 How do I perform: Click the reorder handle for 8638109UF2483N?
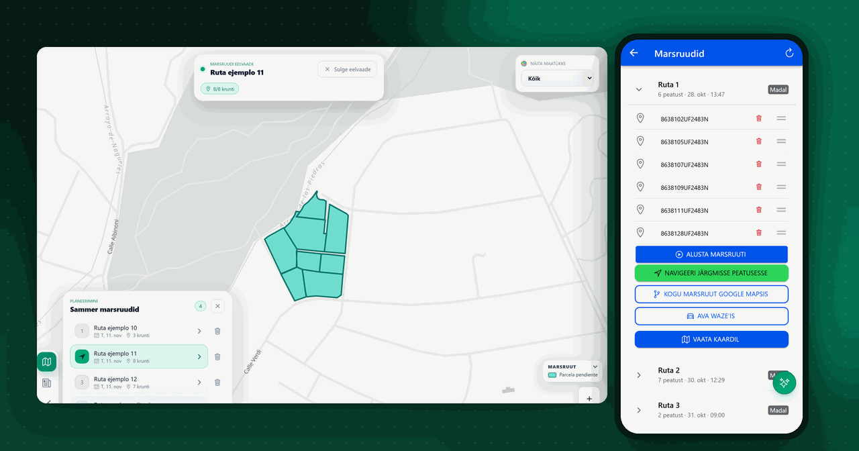tap(781, 187)
